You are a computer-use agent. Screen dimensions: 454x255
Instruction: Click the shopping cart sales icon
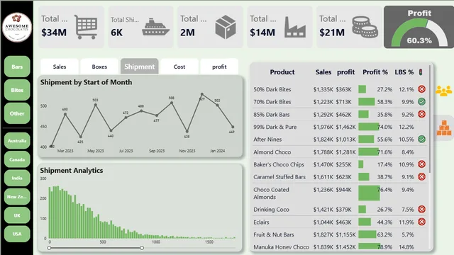[x=86, y=27]
